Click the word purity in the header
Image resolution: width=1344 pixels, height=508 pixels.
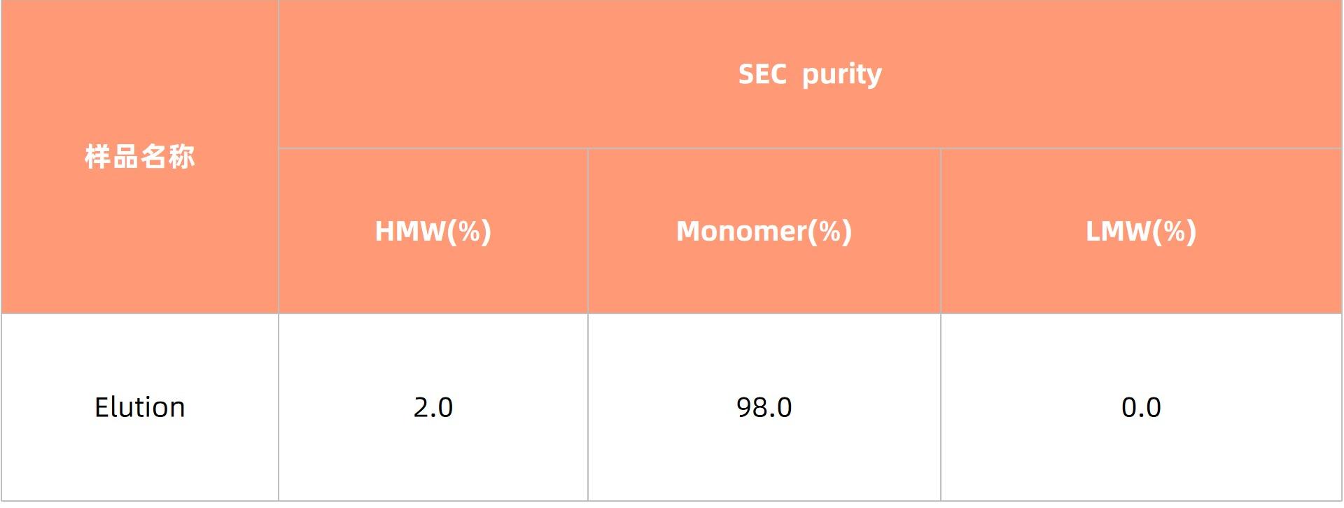point(841,74)
